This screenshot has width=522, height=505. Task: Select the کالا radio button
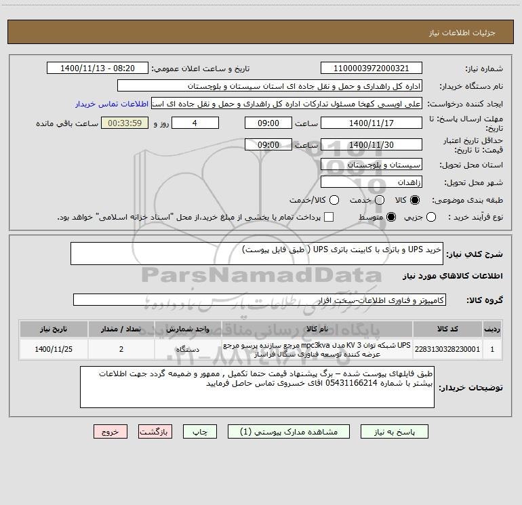click(x=415, y=200)
